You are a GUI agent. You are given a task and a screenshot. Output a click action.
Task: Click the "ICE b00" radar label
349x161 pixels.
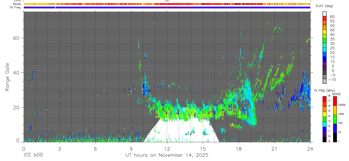point(33,155)
